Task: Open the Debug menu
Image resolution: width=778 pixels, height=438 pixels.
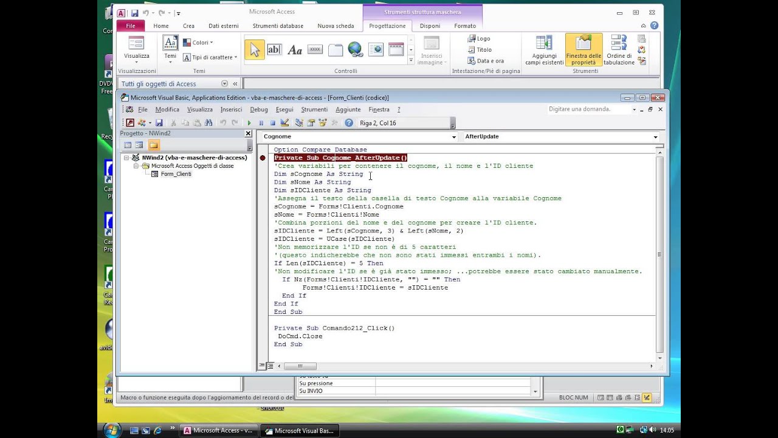Action: pos(258,109)
